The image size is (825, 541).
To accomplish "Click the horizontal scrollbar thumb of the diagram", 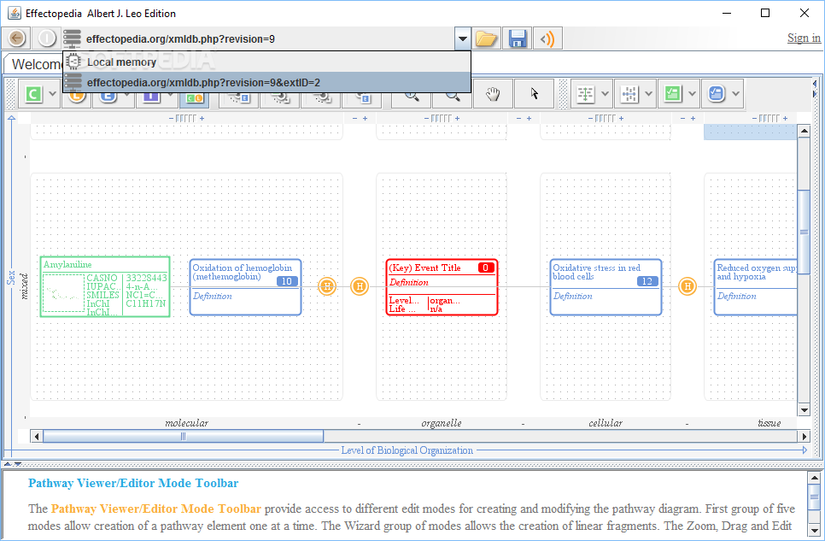I will (x=183, y=436).
